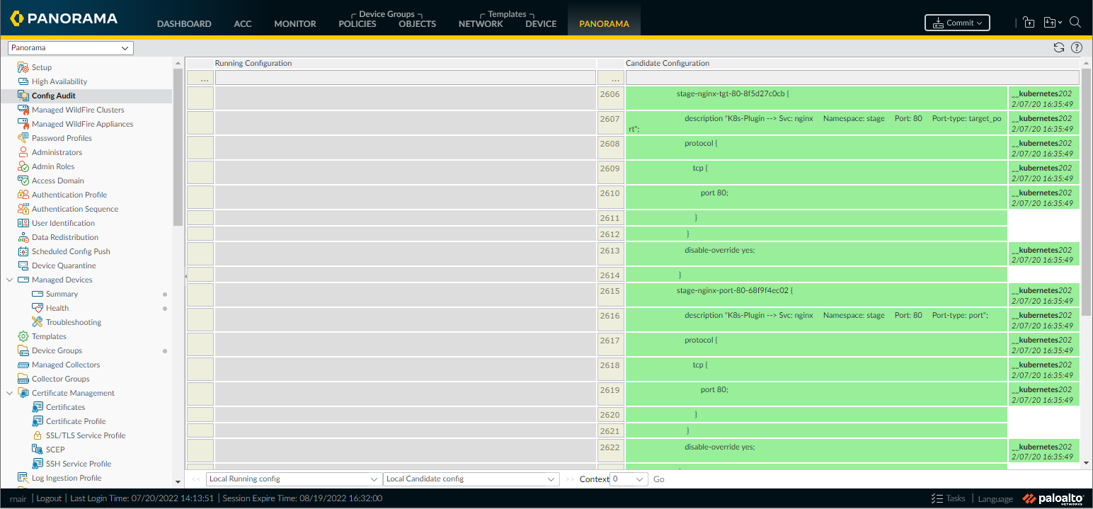Open the Panorama context dropdown
The width and height of the screenshot is (1093, 509).
(70, 48)
